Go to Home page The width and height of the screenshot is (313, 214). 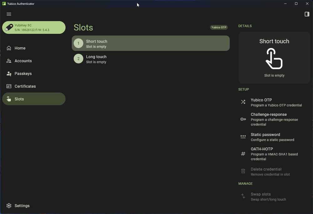pyautogui.click(x=34, y=48)
